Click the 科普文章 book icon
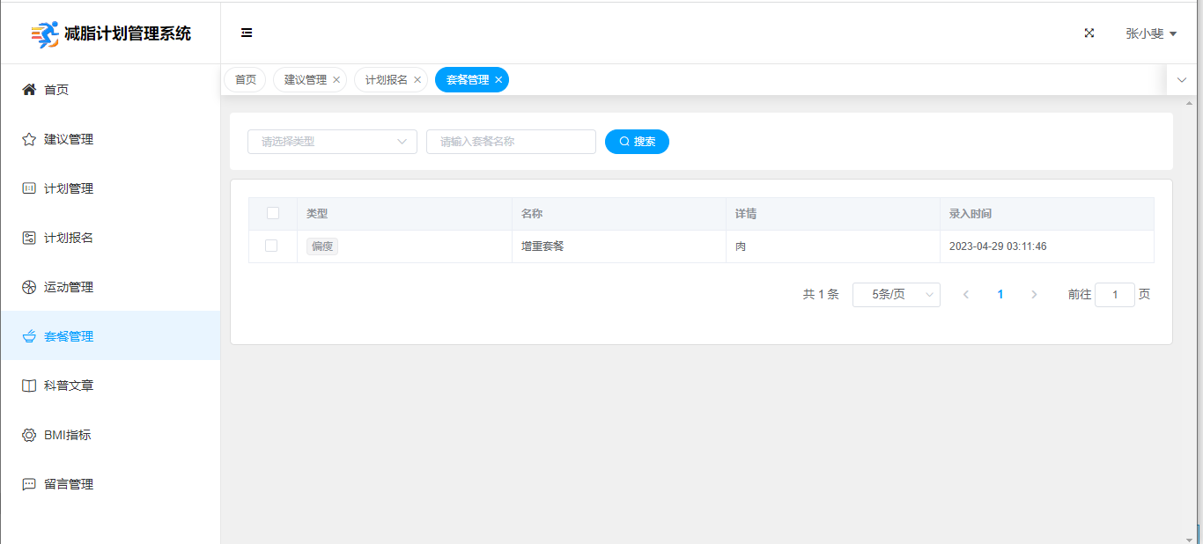Screen dimensions: 1203x544 tap(29, 386)
